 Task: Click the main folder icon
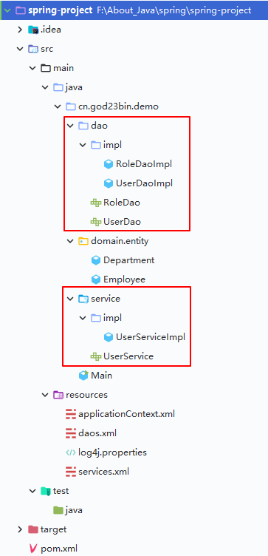coord(46,68)
